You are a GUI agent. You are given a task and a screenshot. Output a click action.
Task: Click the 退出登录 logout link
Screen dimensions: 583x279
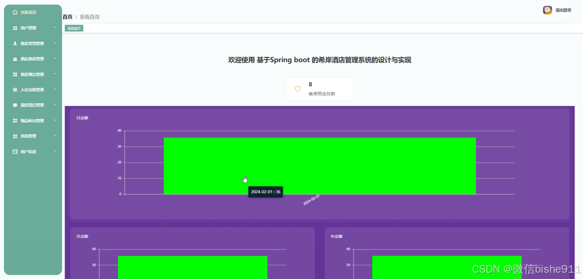click(563, 10)
